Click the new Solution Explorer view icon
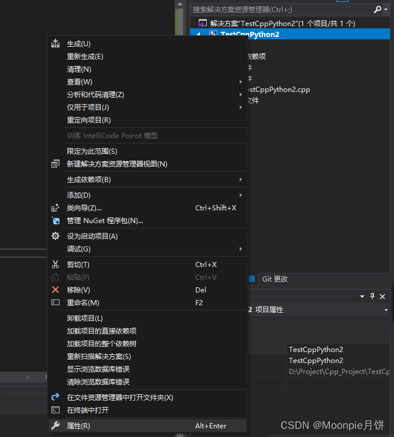The height and width of the screenshot is (437, 394). (x=55, y=164)
